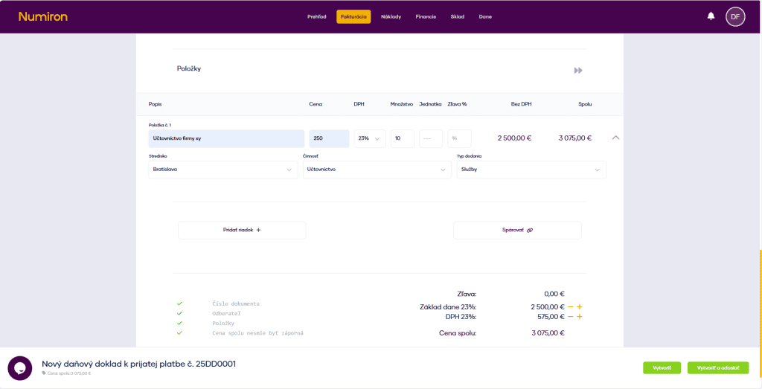Screen dimensions: 762x389
Task: Click the double-arrow icon beside Položky
Action: pyautogui.click(x=578, y=70)
